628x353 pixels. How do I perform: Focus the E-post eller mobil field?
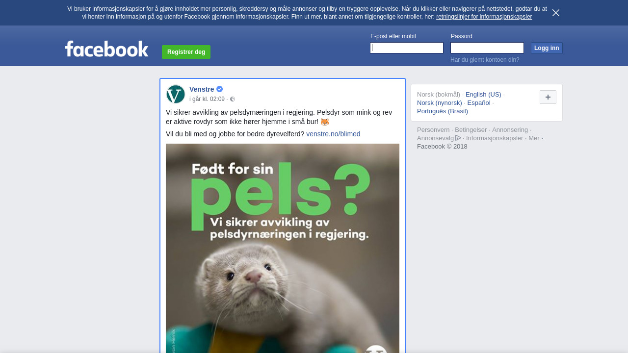407,48
